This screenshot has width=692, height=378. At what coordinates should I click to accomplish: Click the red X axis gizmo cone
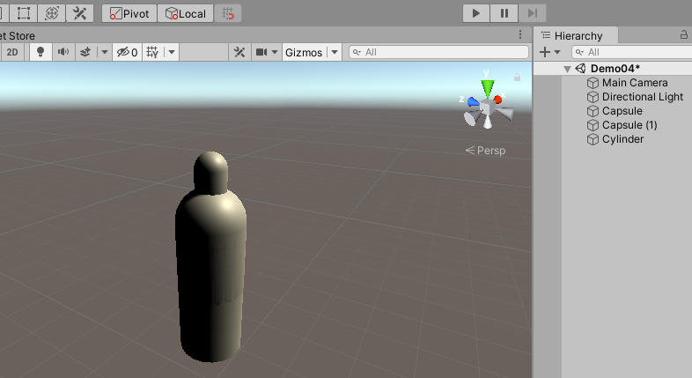497,100
